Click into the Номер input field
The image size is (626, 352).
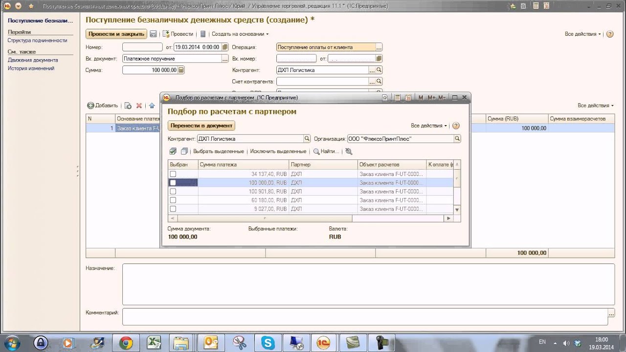[142, 47]
